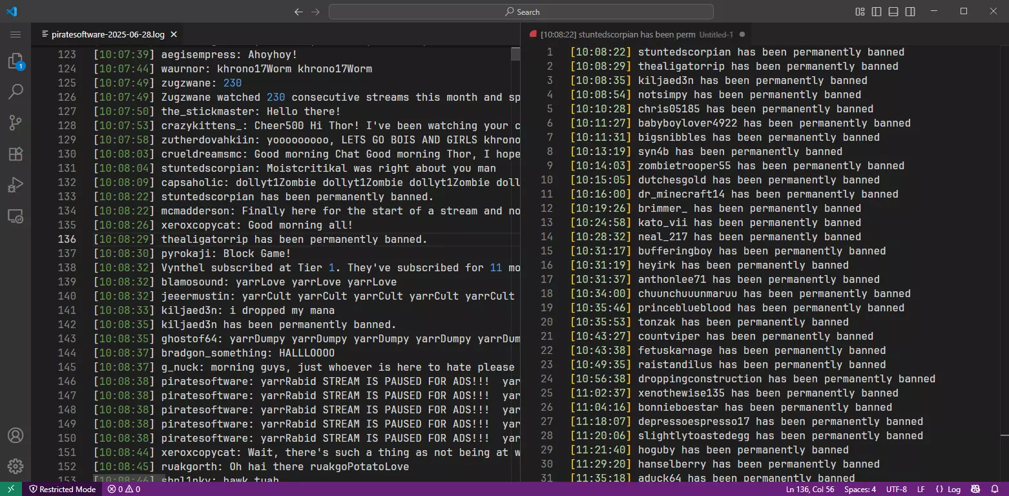Open the Manage gear menu
Viewport: 1009px width, 496px height.
click(x=16, y=466)
